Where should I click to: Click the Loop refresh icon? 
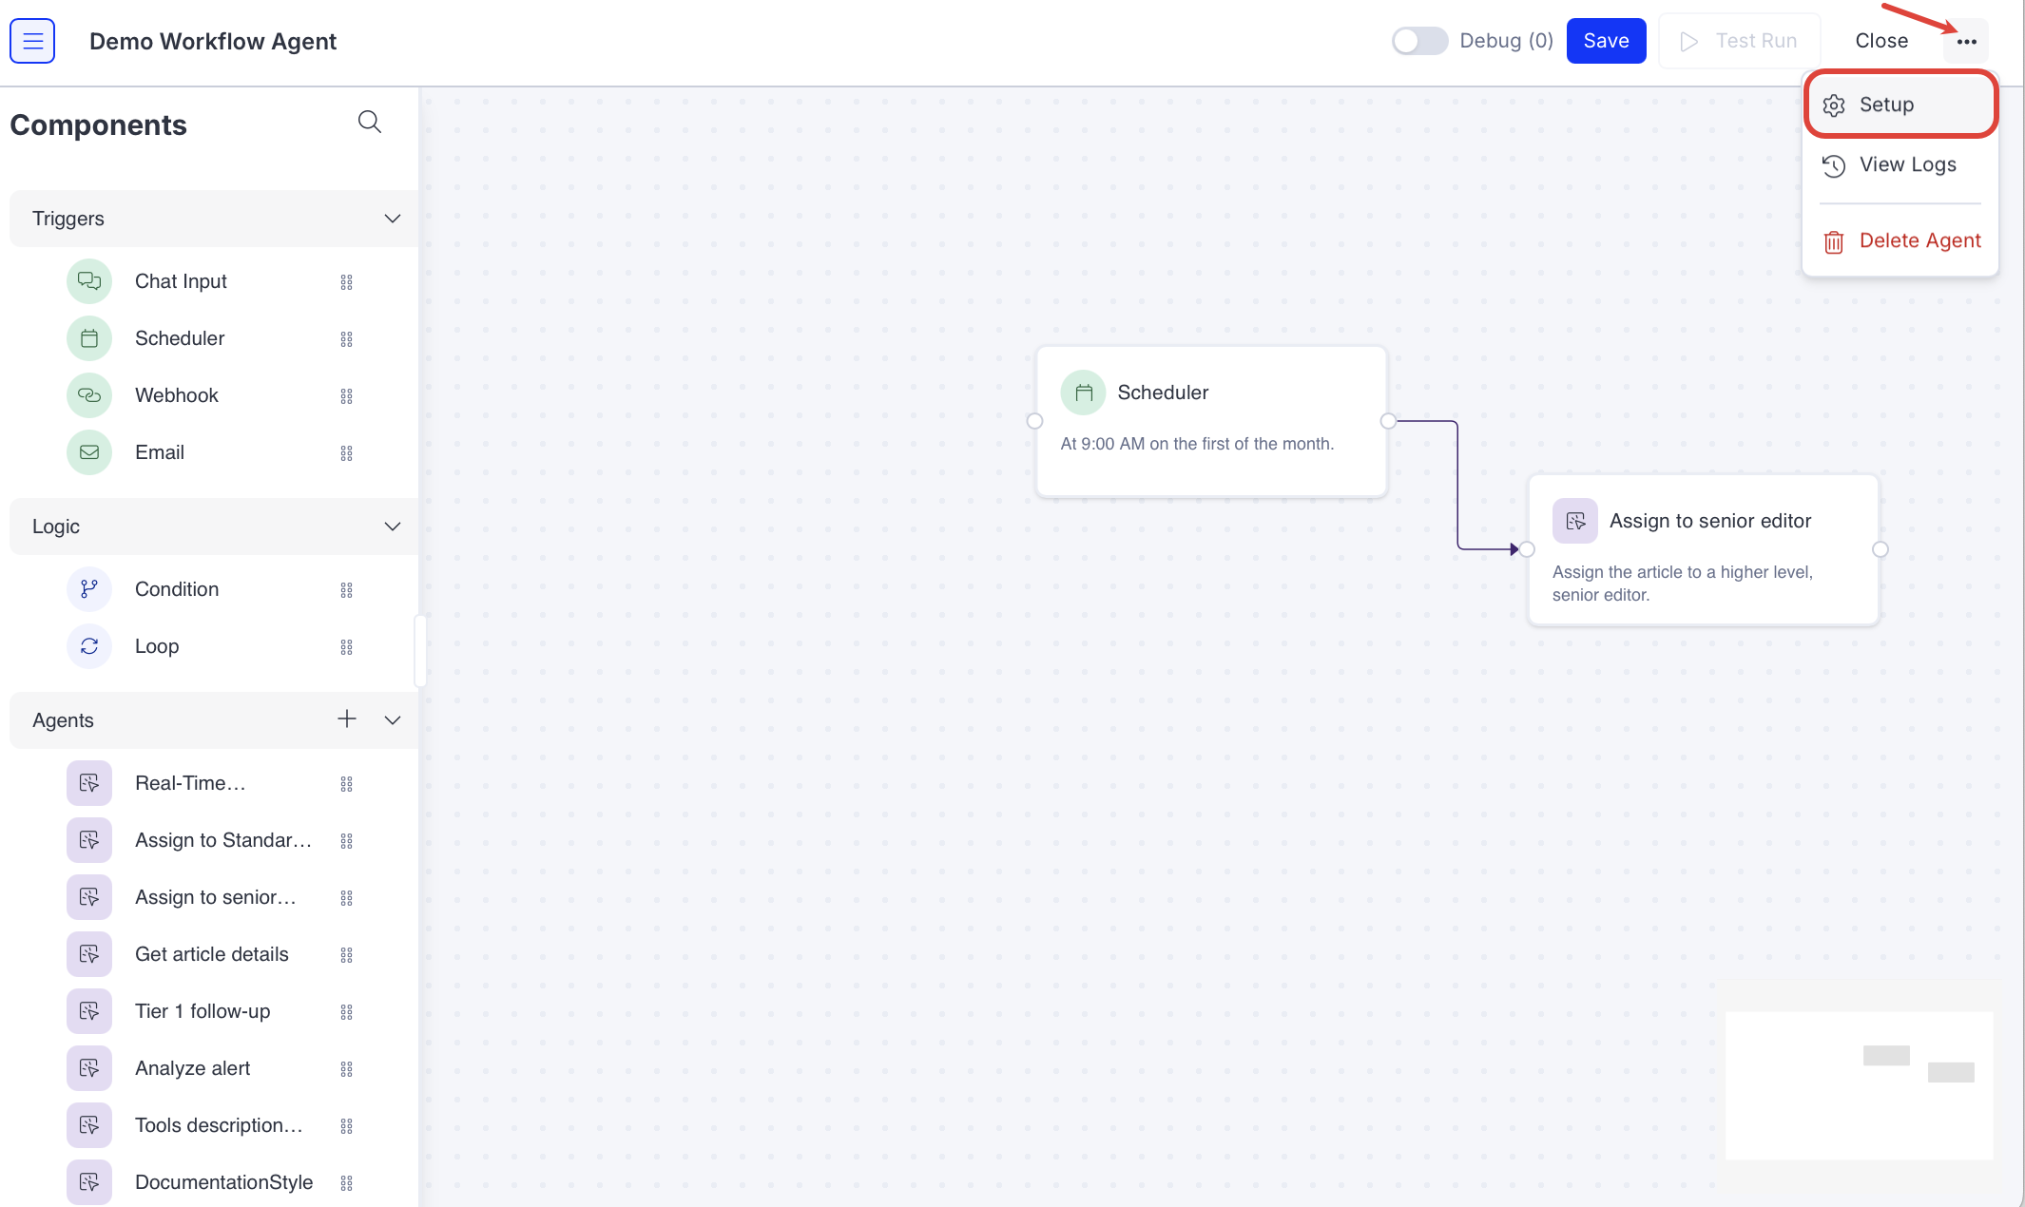click(x=89, y=646)
